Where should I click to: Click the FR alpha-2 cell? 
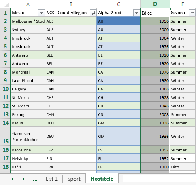pyautogui.click(x=119, y=167)
